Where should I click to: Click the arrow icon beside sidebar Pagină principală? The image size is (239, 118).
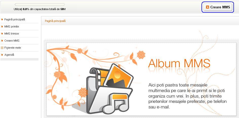click(x=2, y=19)
